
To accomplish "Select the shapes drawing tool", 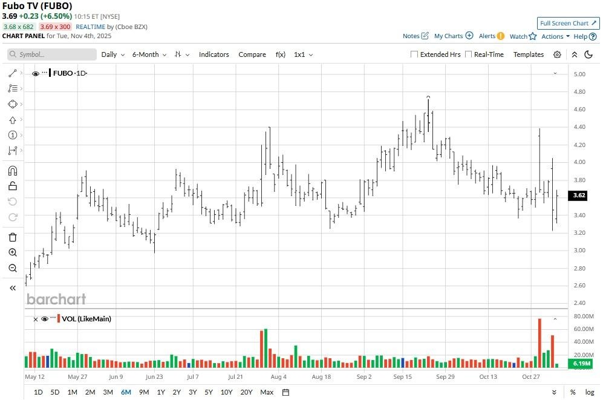I will [12, 104].
